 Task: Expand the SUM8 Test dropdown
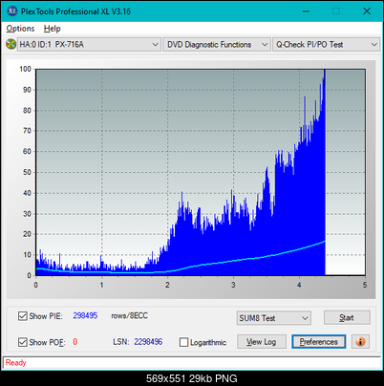click(274, 318)
